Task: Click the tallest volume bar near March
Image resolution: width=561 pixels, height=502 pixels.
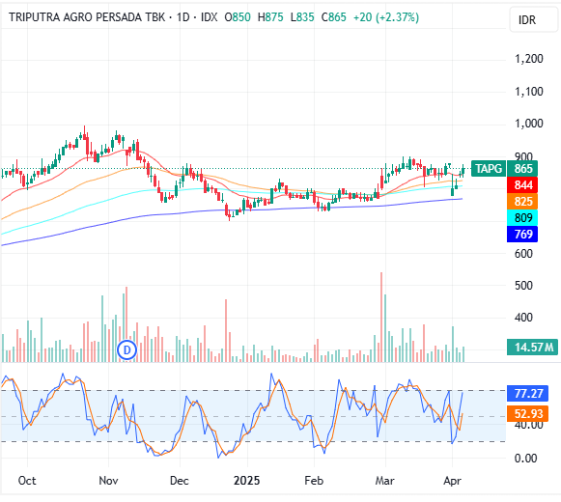Action: pyautogui.click(x=381, y=317)
